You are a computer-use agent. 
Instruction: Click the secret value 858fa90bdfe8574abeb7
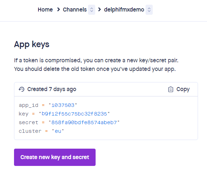84,123
